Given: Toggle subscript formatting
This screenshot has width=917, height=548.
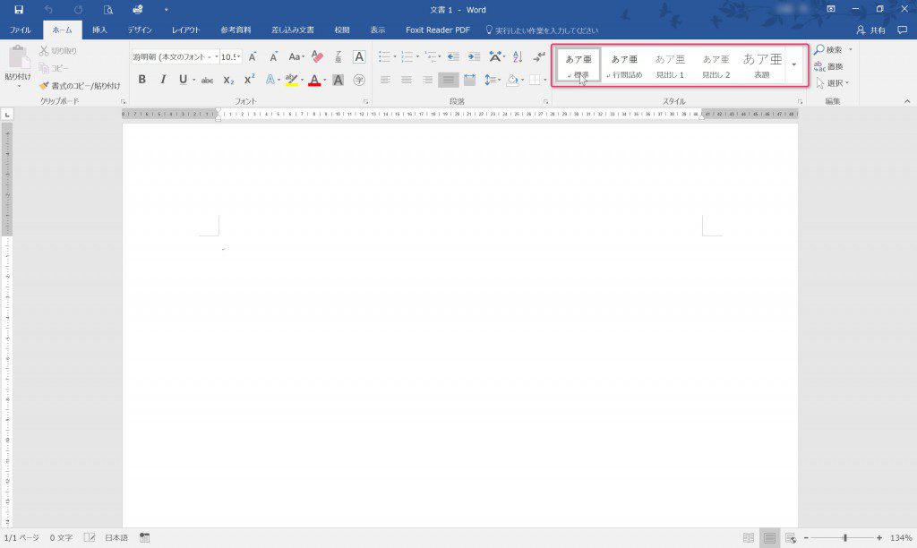Looking at the screenshot, I should [228, 80].
